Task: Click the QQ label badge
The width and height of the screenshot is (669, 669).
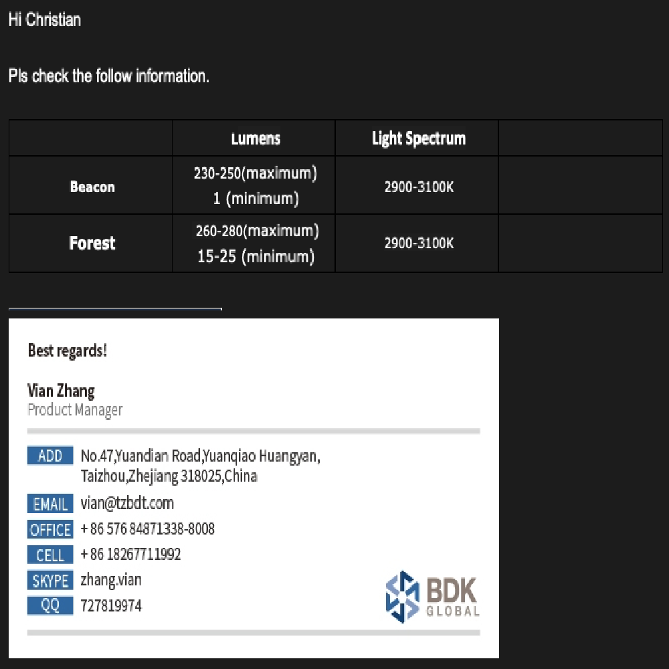Action: pyautogui.click(x=50, y=606)
